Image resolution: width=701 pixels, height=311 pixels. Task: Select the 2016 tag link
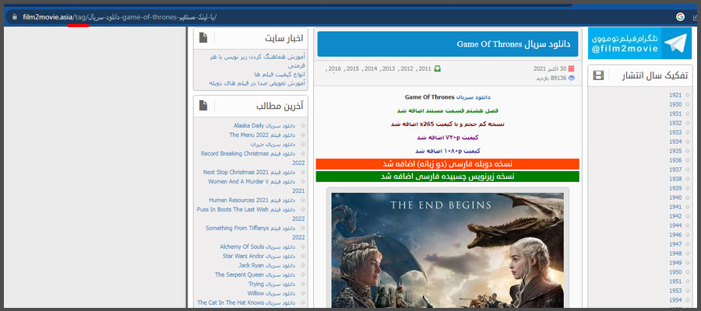pos(334,68)
